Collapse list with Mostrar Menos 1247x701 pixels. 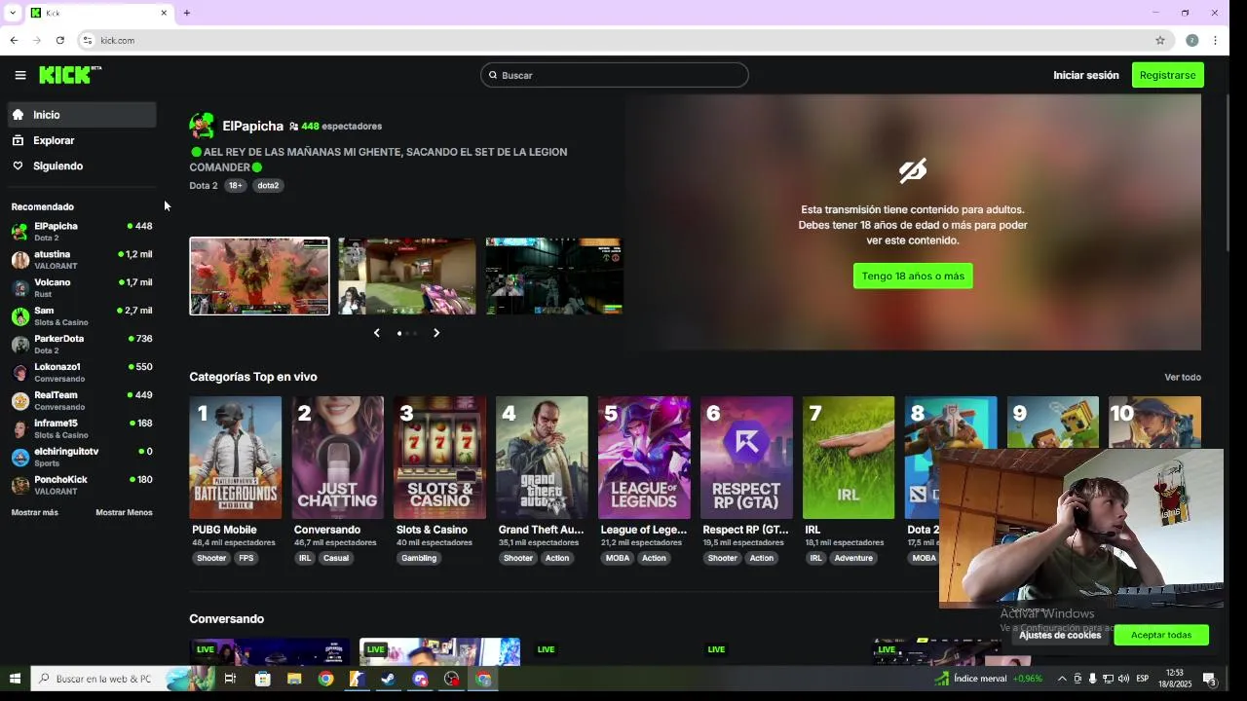(124, 512)
